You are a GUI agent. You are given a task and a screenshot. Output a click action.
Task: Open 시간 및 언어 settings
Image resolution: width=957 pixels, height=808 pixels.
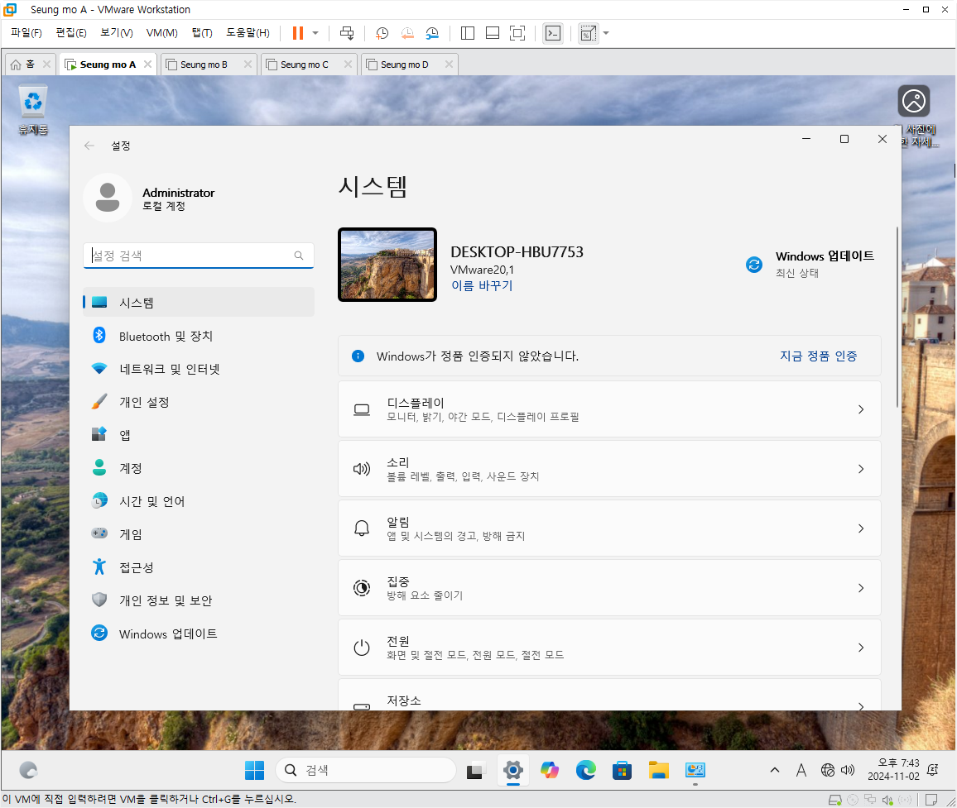(x=199, y=501)
